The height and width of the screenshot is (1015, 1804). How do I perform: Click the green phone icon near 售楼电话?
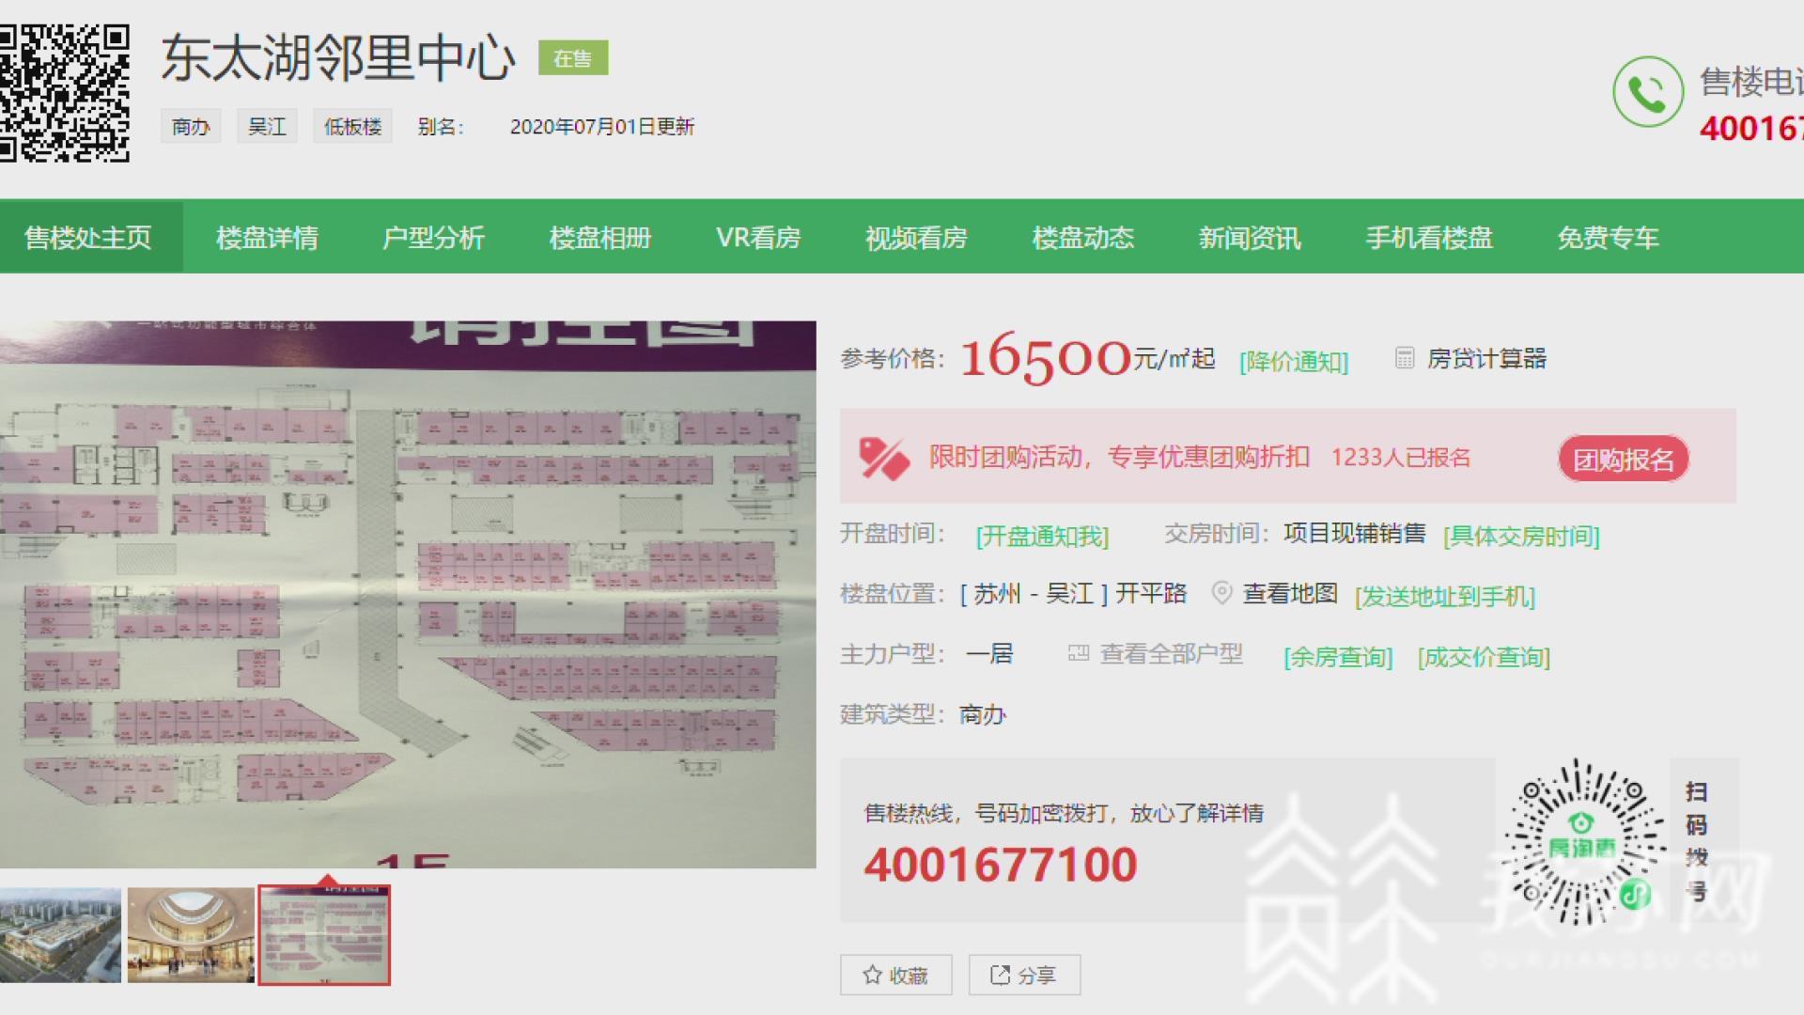(1648, 91)
